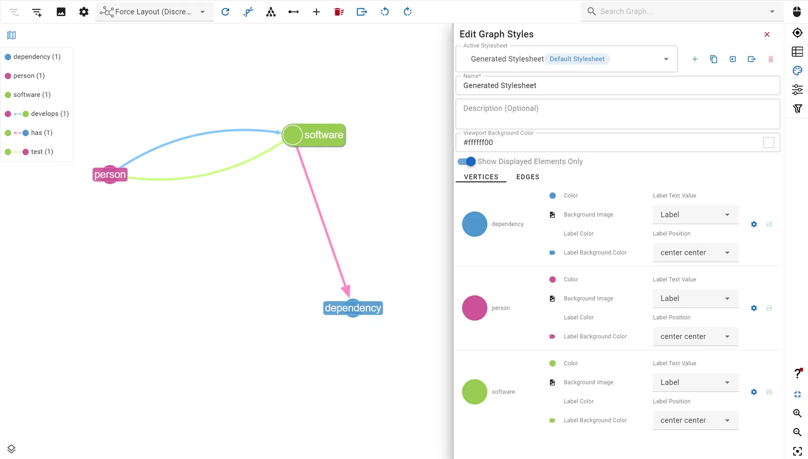Click the add edge icon

coord(293,12)
